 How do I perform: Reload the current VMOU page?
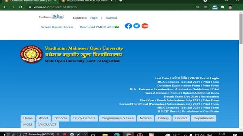tap(20, 7)
